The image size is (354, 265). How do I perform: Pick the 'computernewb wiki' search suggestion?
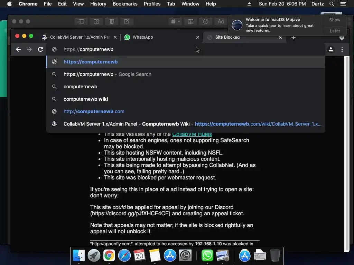186,99
